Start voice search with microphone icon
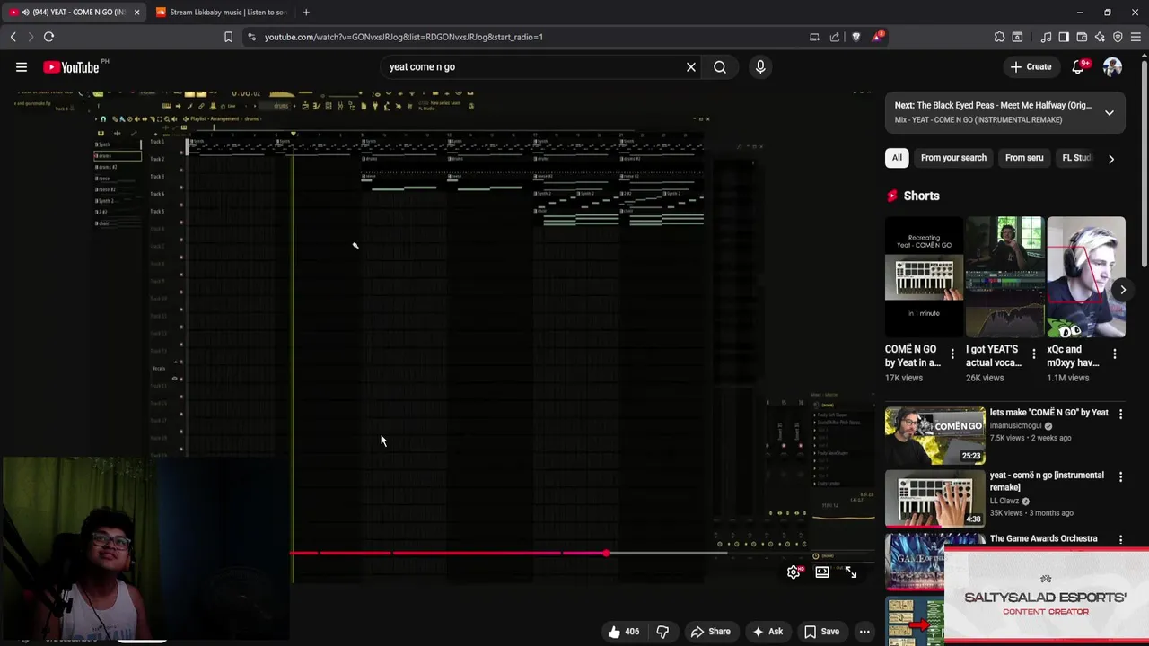The image size is (1149, 646). tap(760, 66)
